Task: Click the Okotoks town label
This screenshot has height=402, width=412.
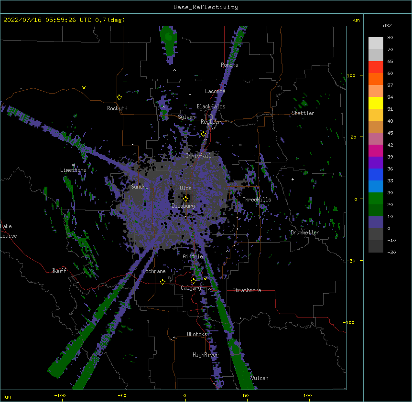Action: (x=197, y=334)
